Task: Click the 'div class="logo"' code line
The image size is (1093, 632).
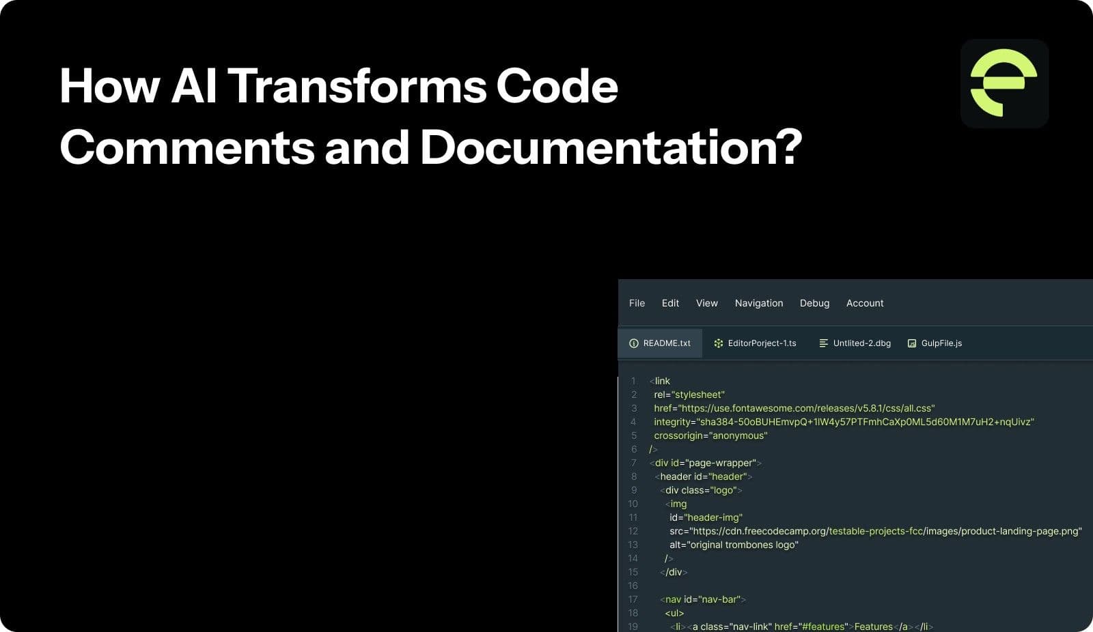Action: (x=701, y=490)
